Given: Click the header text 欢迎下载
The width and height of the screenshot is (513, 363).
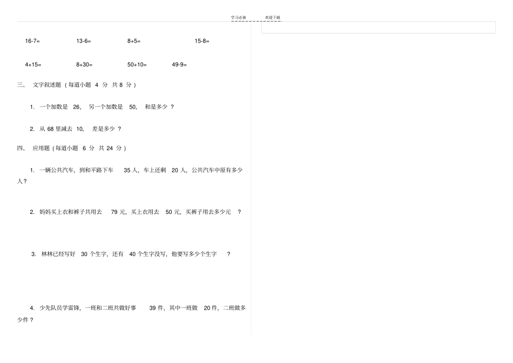Looking at the screenshot, I should tap(273, 17).
